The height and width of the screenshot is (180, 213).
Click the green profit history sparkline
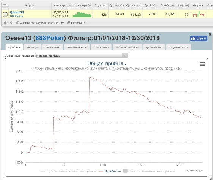(81, 15)
